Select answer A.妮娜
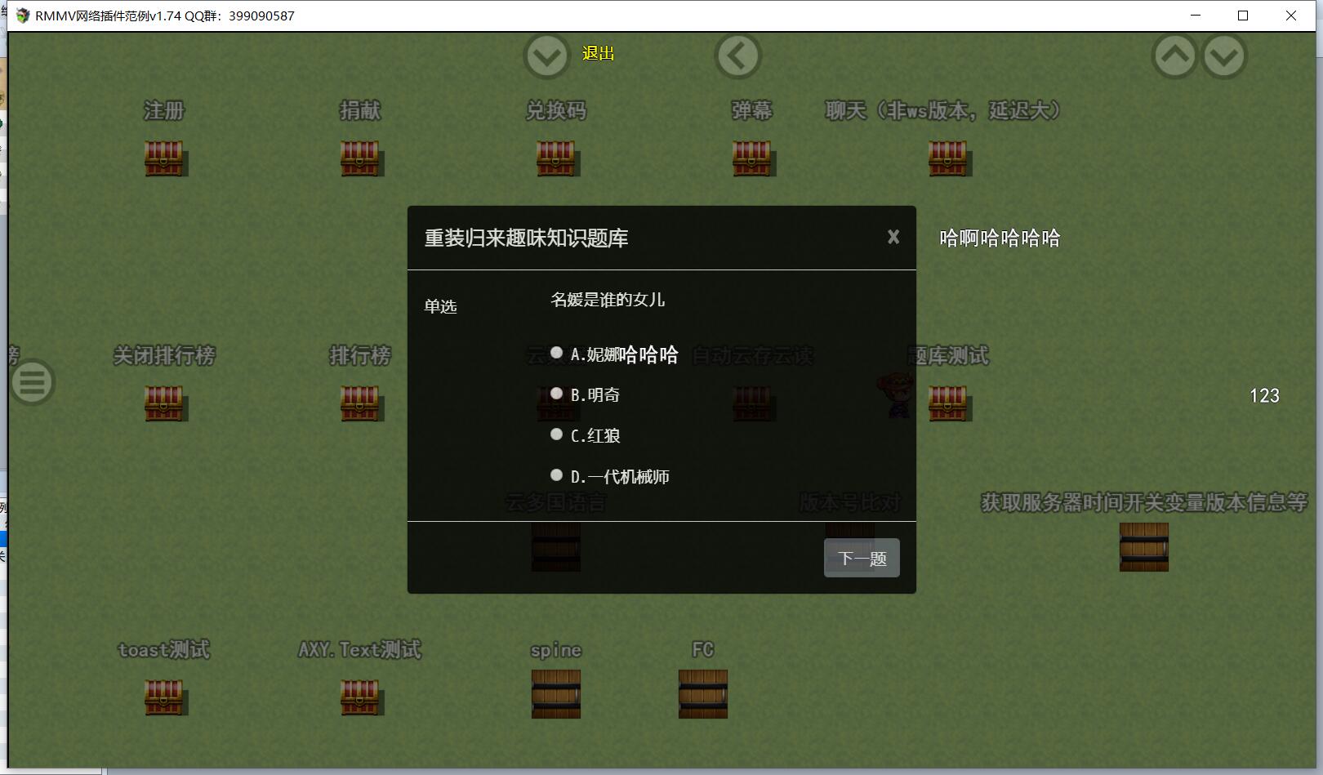The height and width of the screenshot is (775, 1323). 557,353
